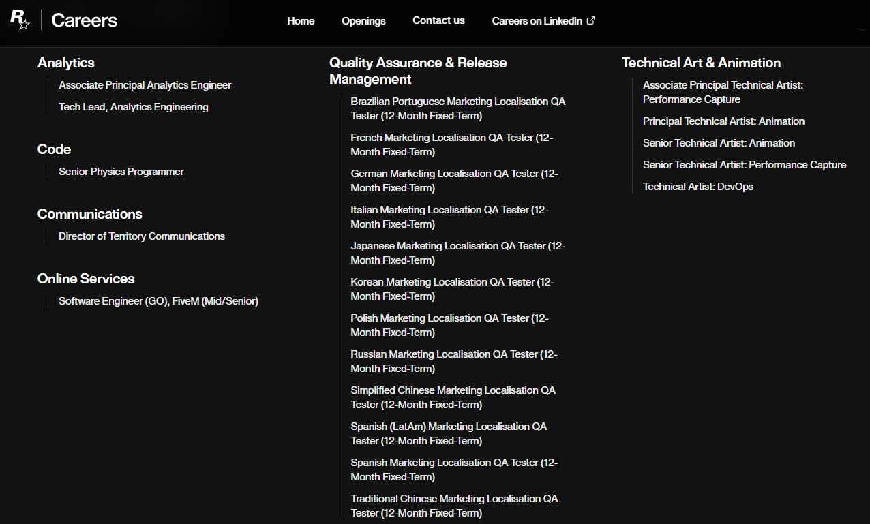Open Senior Physics Programmer listing
Viewport: 870px width, 524px height.
click(x=121, y=172)
